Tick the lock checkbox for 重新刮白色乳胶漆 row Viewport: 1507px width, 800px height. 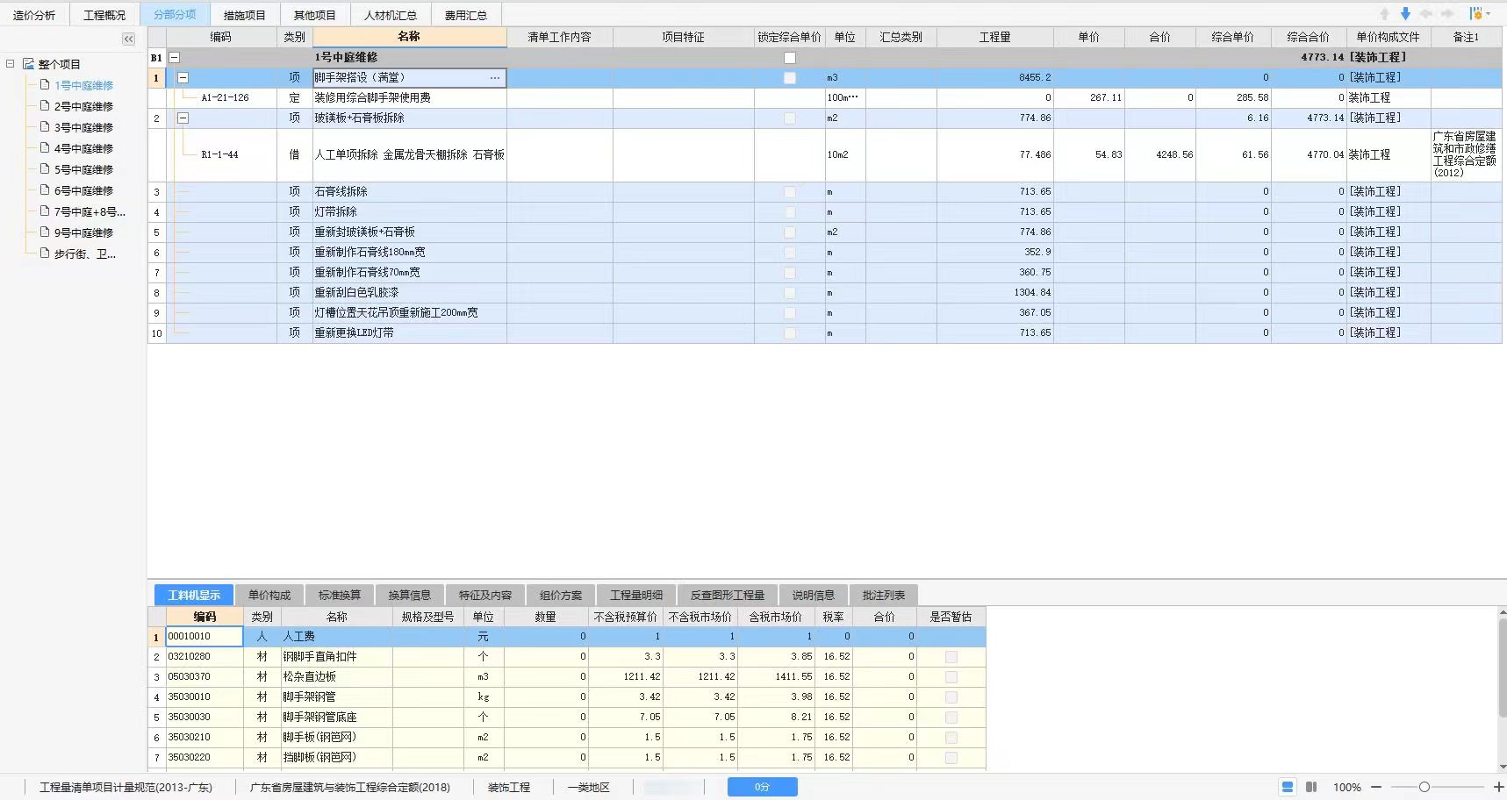pos(790,293)
